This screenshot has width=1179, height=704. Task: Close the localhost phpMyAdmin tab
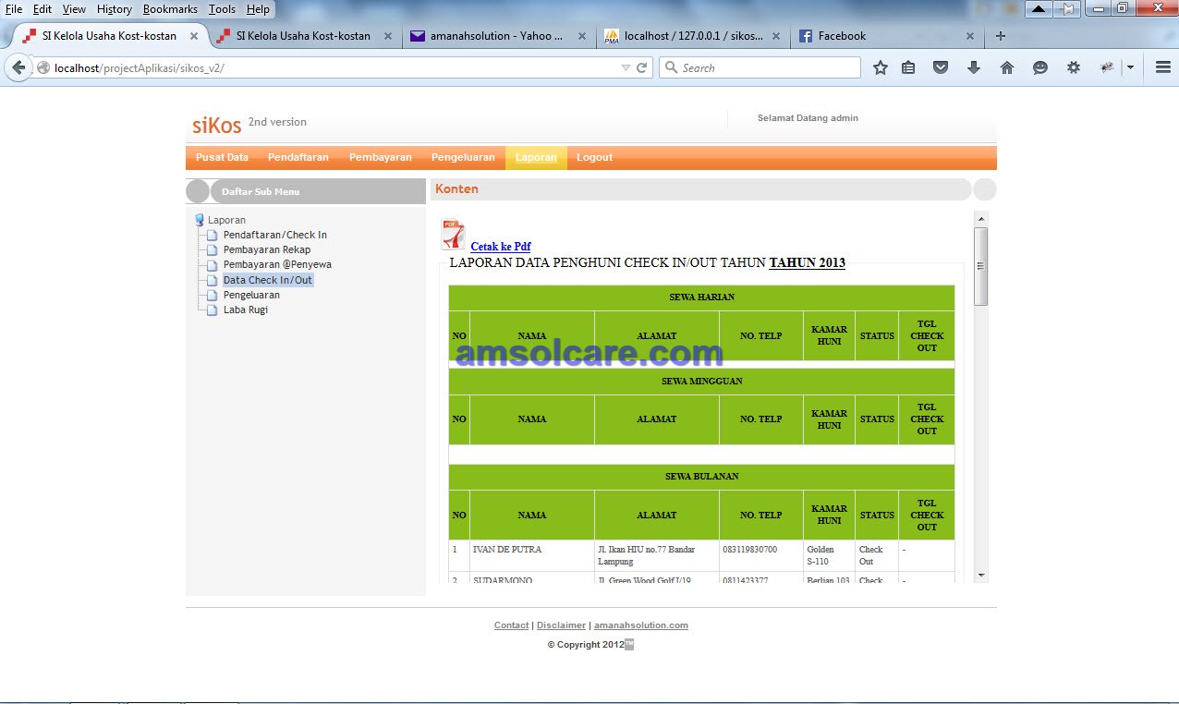tap(776, 36)
